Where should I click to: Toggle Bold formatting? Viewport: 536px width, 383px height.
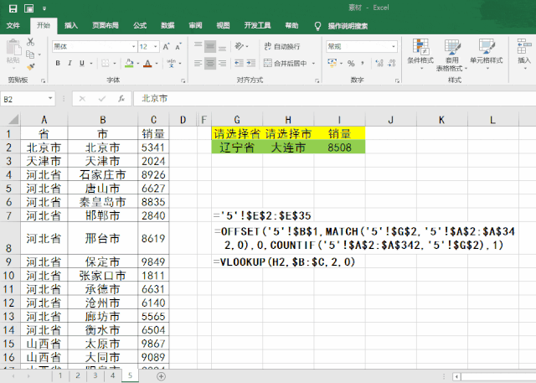point(58,63)
